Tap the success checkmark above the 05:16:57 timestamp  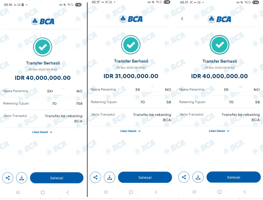point(131,45)
